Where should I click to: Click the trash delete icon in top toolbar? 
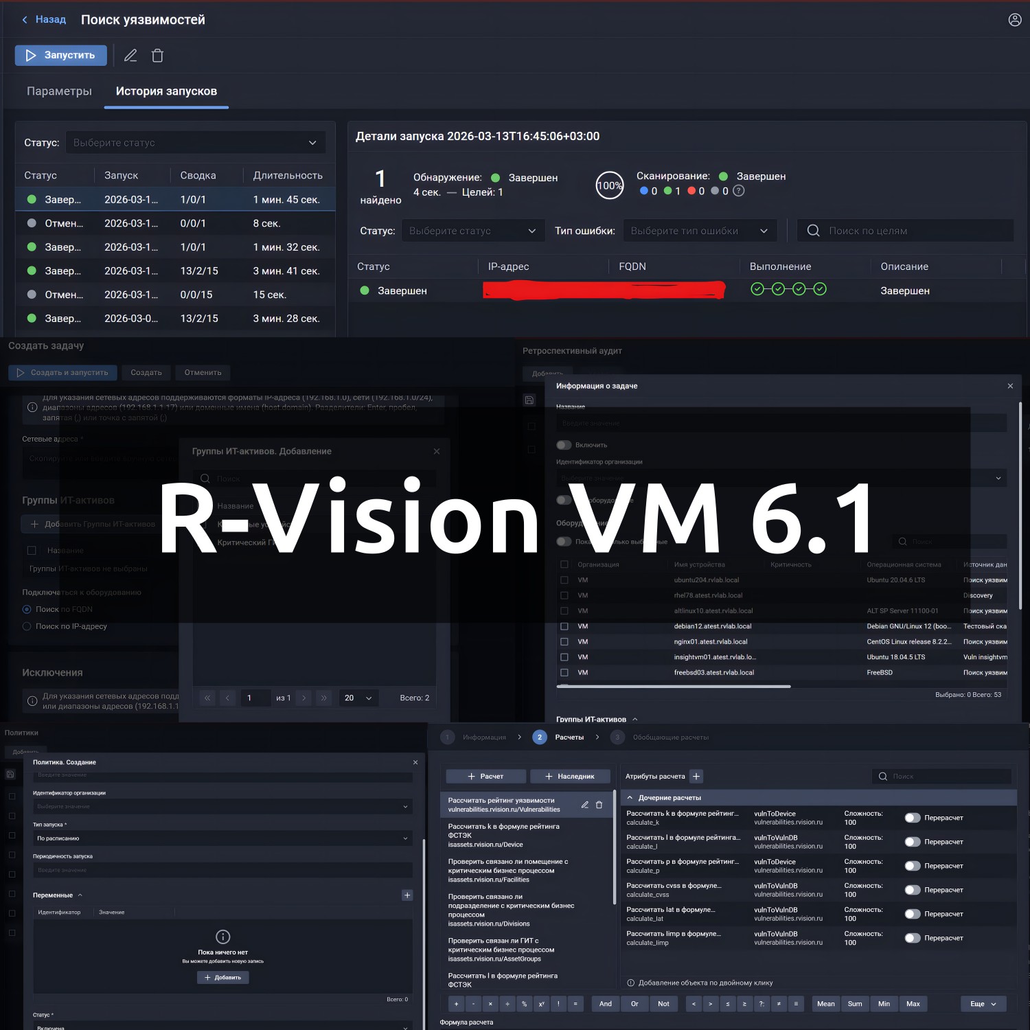157,56
